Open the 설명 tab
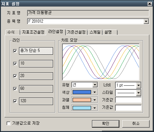Screen dimensions: 154x132 110,32
